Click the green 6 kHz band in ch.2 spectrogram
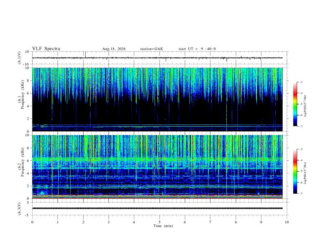The image size is (323, 249). [157, 159]
